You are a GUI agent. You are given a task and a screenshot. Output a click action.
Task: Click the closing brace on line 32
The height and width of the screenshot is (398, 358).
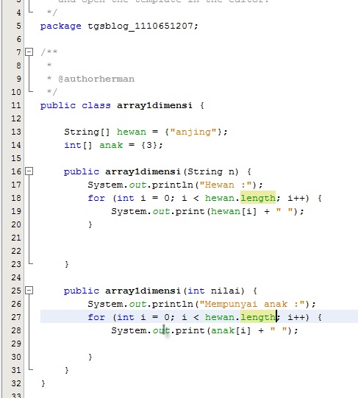43,383
